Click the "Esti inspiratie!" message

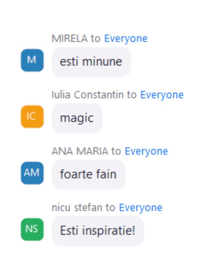point(98,231)
